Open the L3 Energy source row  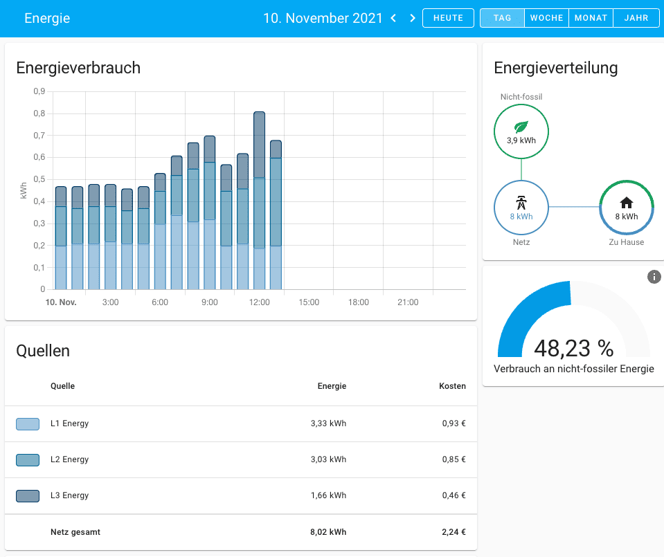coord(69,495)
